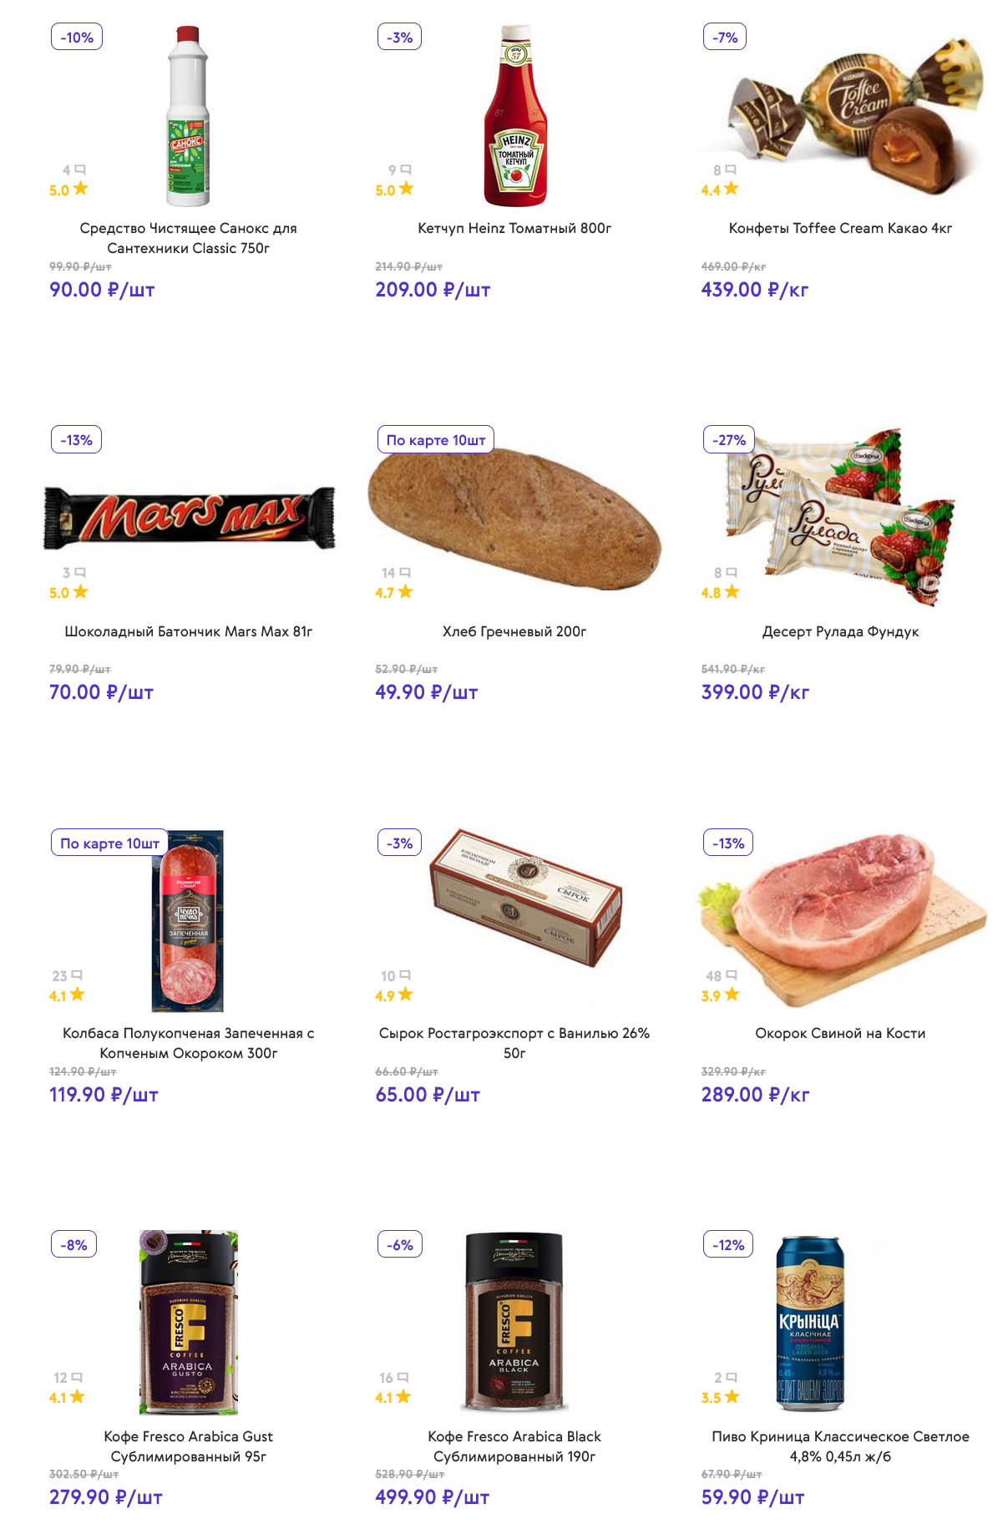
Task: Open Окорок Свиной на Кости link
Action: click(840, 1033)
